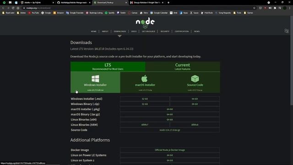Open HOME in site navigation

pos(93,32)
